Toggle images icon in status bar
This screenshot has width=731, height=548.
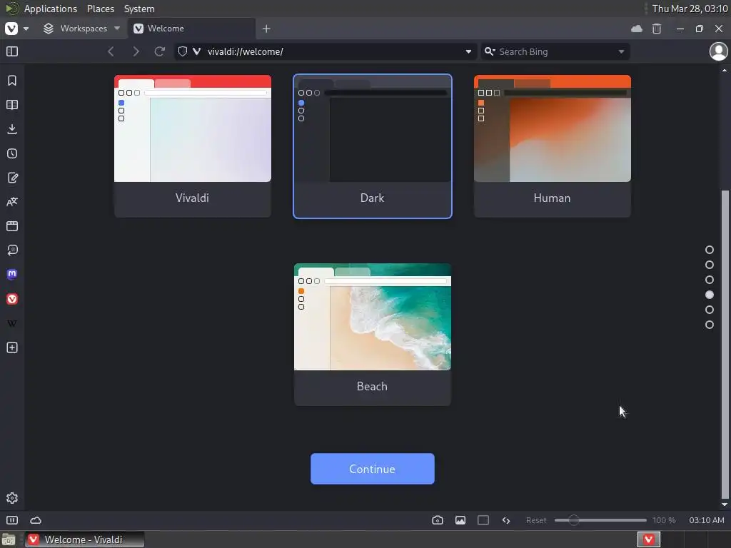[460, 520]
